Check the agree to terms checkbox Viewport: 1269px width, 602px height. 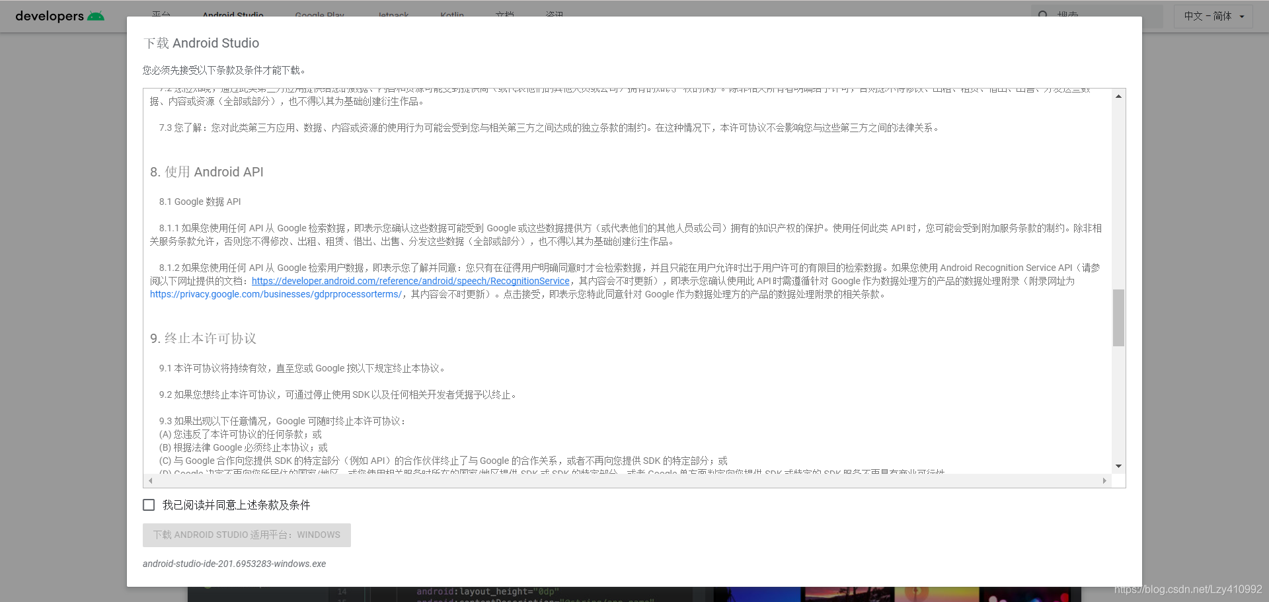coord(149,505)
